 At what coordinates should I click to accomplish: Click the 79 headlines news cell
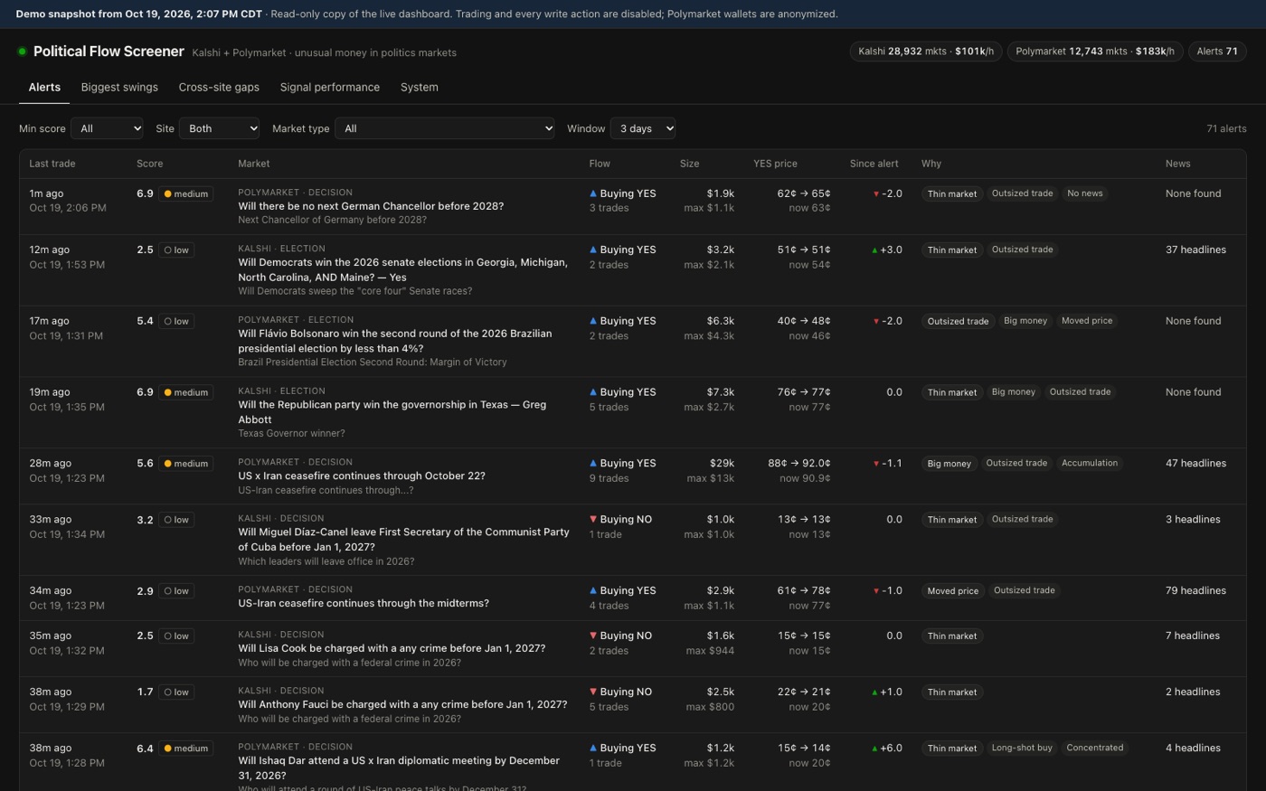tap(1195, 591)
